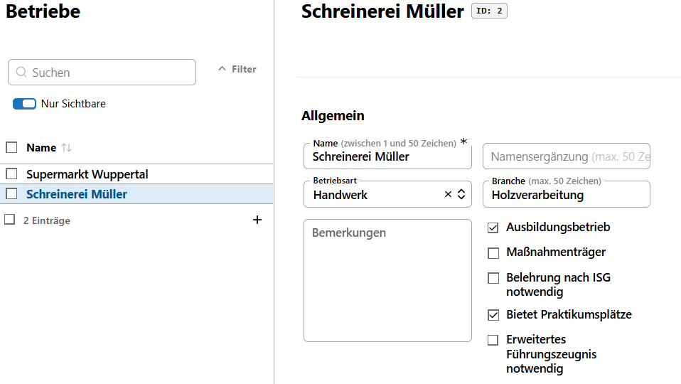Screen dimensions: 681x384
Task: Open the Betriebsart dropdown arrows
Action: pos(461,194)
